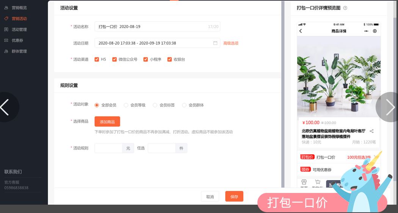398x213 pixels.
Task: Click the share icon next to product title
Action: pos(371,131)
